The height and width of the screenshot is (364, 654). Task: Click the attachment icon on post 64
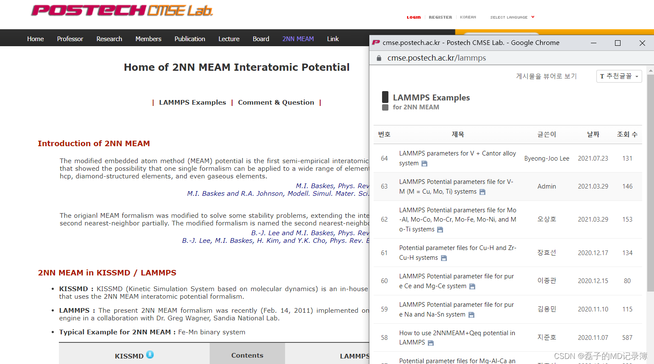click(424, 164)
